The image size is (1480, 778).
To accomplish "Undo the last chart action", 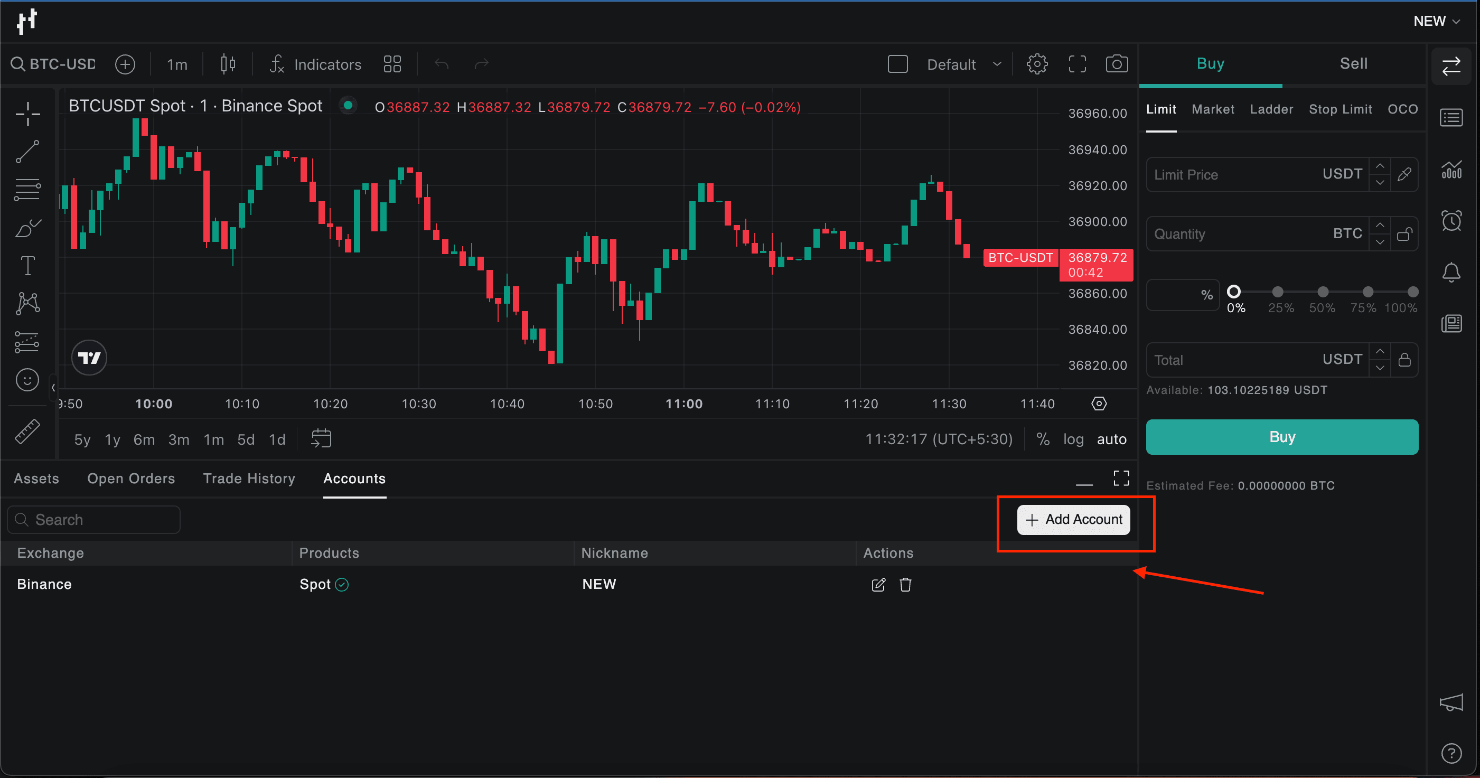I will click(441, 64).
